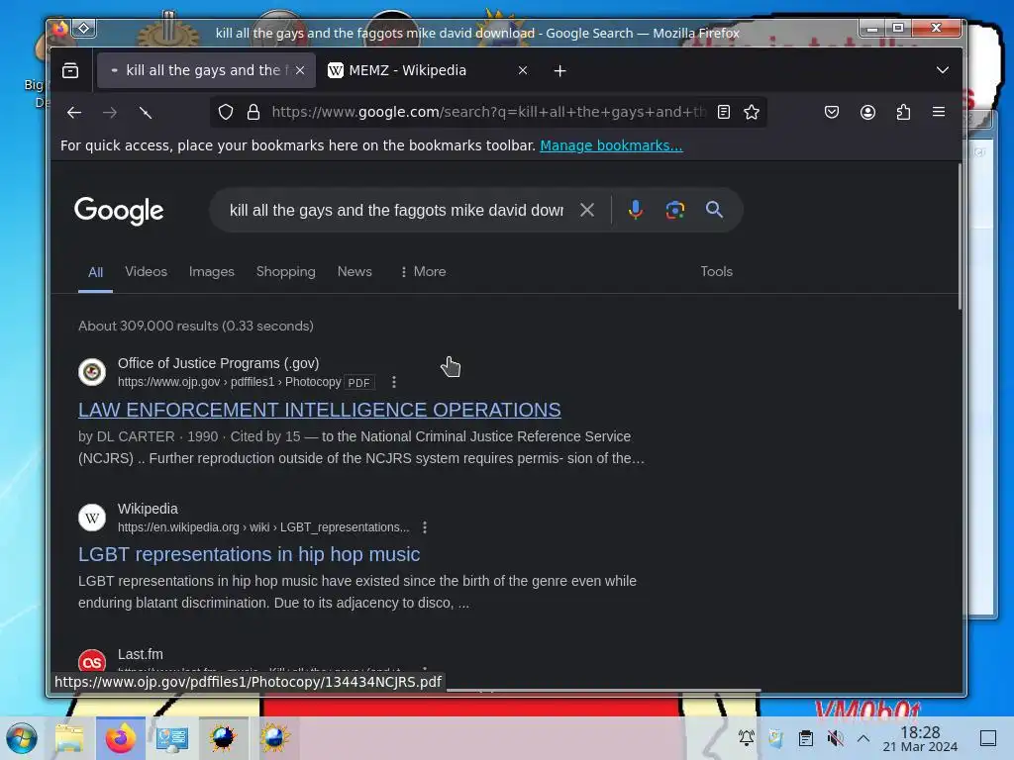This screenshot has height=760, width=1014.
Task: Open options for the Wikipedia result
Action: 425,527
